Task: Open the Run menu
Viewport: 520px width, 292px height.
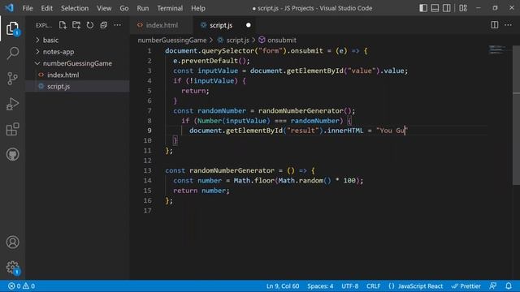Action: [x=143, y=8]
